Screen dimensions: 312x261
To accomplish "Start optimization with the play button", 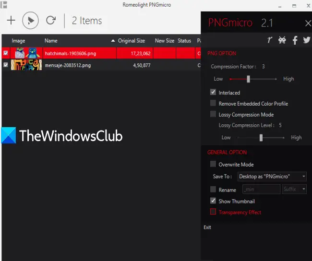I will coord(30,20).
